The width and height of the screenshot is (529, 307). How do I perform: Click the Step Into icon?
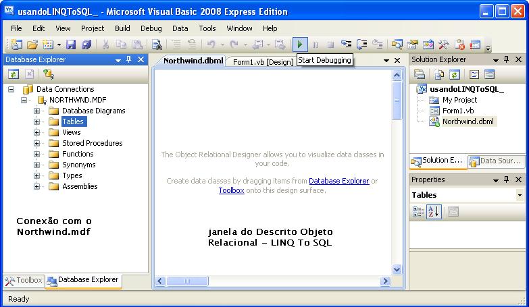tap(346, 45)
